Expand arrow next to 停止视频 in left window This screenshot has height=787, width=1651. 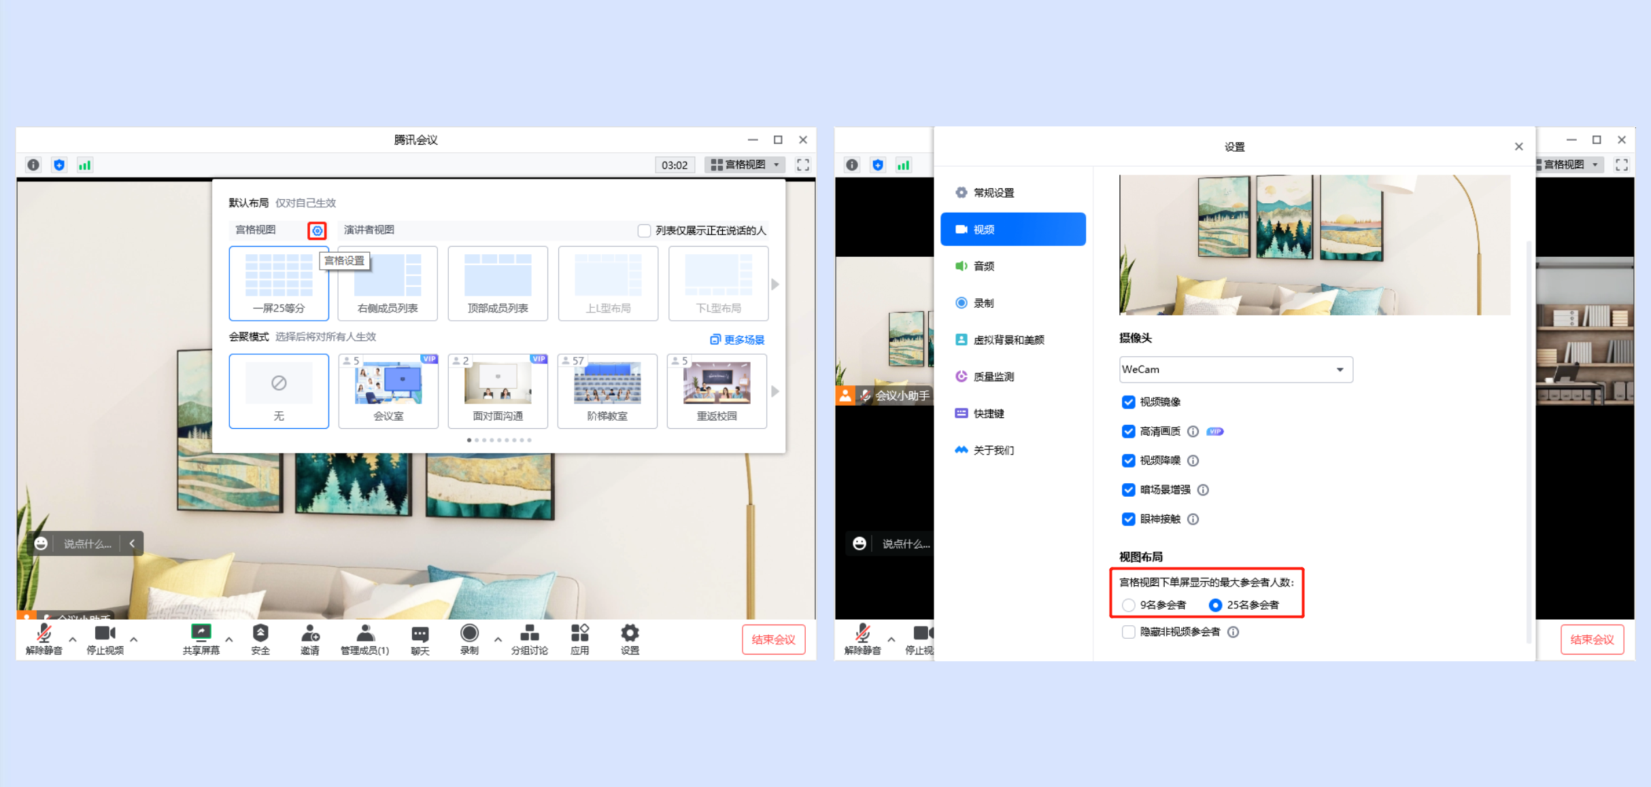pos(134,639)
